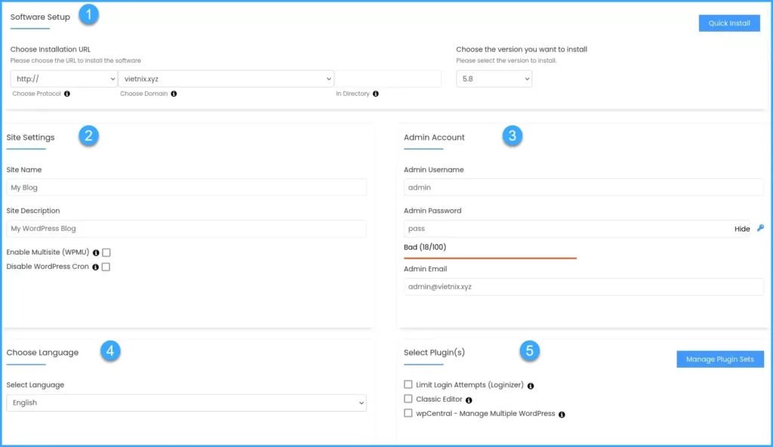Open the domain dropdown showing vietnix.xyz

point(226,78)
